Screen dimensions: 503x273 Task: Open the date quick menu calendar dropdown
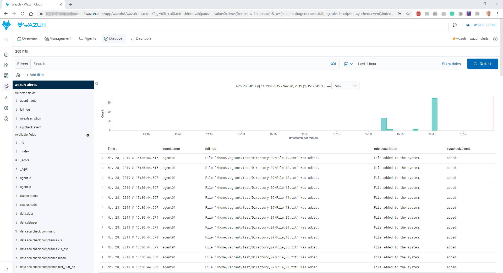[349, 64]
